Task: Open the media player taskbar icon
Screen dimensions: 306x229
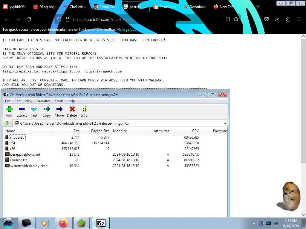Action: (x=45, y=223)
